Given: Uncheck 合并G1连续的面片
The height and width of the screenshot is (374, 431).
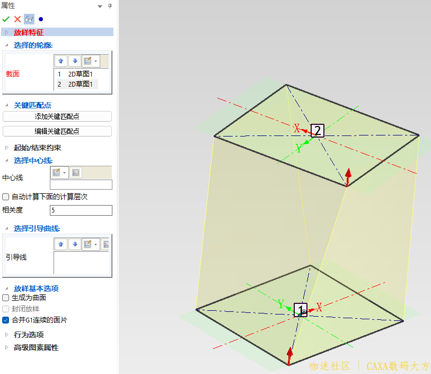Looking at the screenshot, I should pos(6,320).
